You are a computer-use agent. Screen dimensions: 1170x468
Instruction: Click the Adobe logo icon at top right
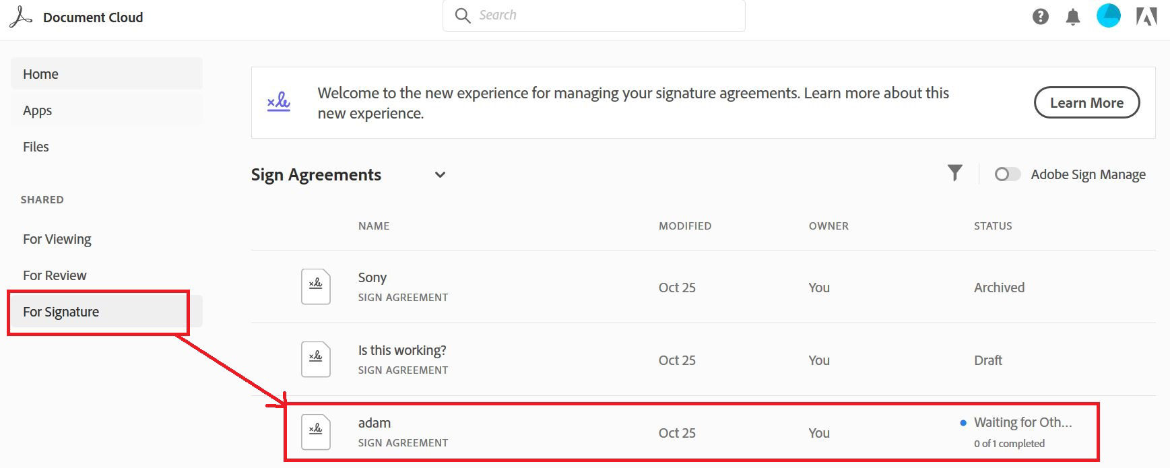(1146, 17)
